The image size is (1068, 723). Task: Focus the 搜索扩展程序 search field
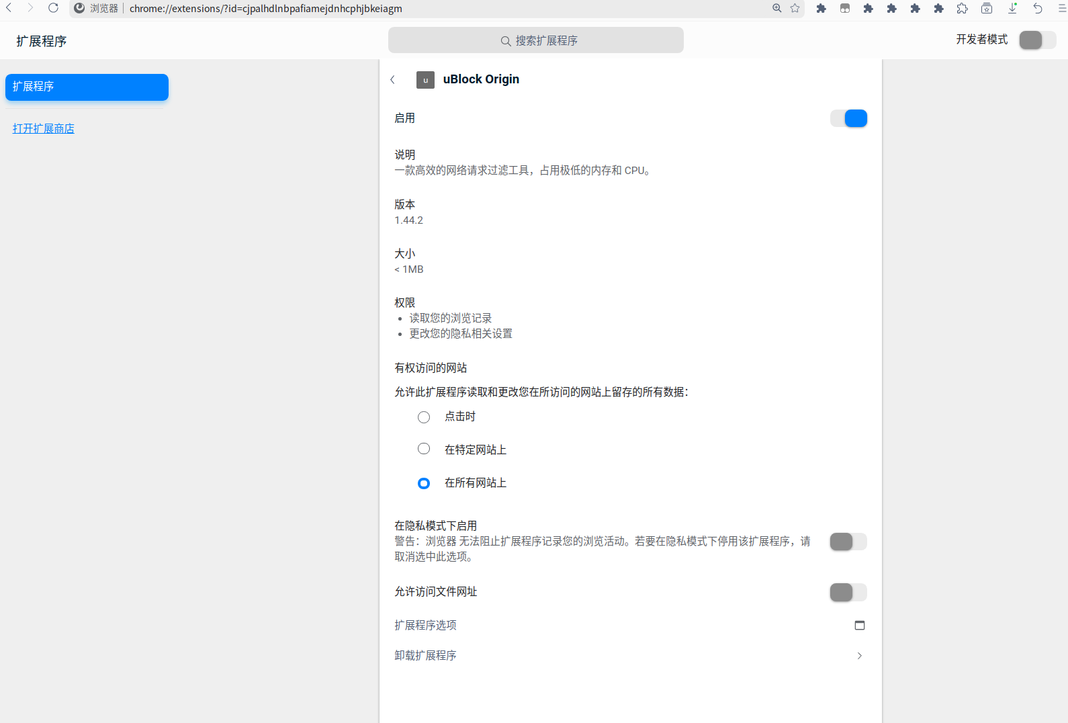pos(536,40)
